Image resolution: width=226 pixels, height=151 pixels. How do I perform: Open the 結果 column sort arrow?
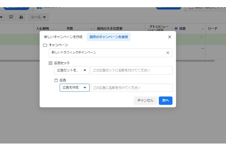(x=203, y=29)
